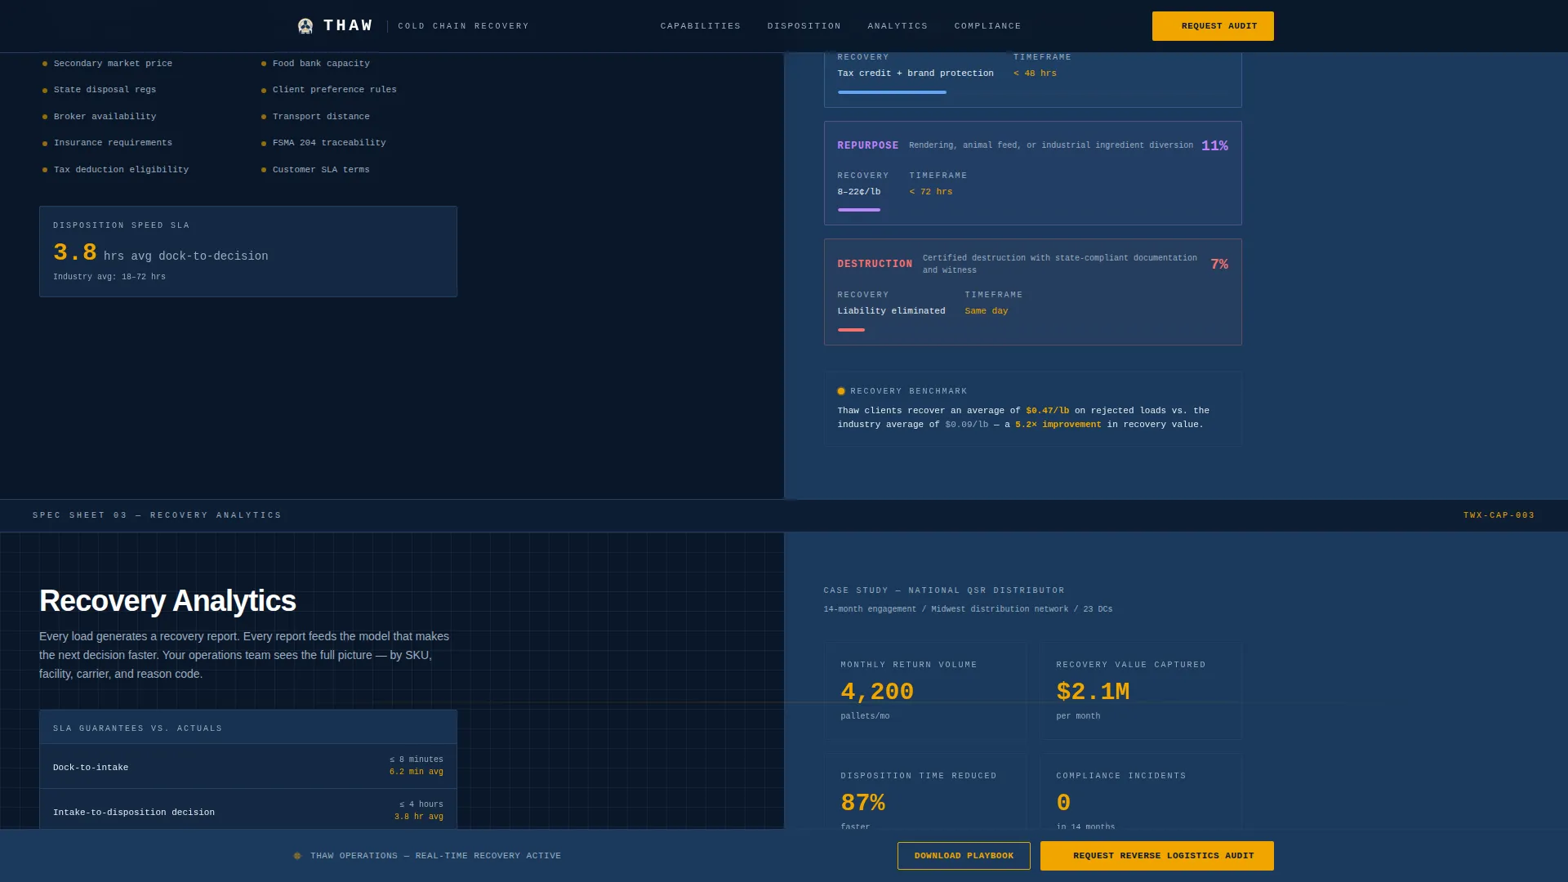This screenshot has height=882, width=1568.
Task: Click the '< 72 hrs' timeframe
Action: coord(931,192)
